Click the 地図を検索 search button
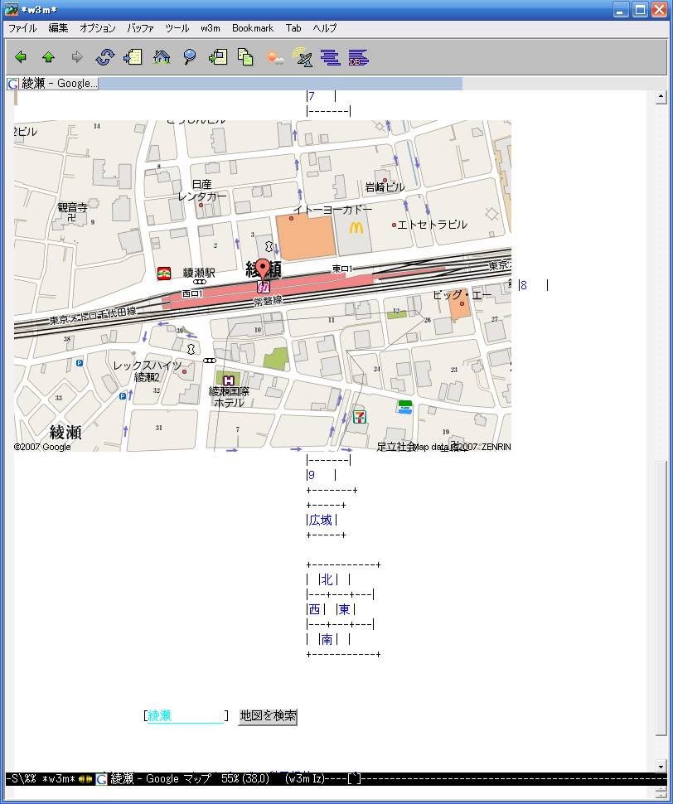The width and height of the screenshot is (673, 804). (x=268, y=716)
